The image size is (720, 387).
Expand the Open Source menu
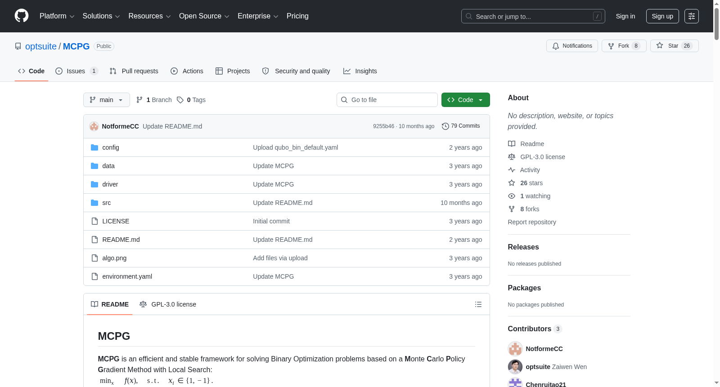pyautogui.click(x=204, y=16)
